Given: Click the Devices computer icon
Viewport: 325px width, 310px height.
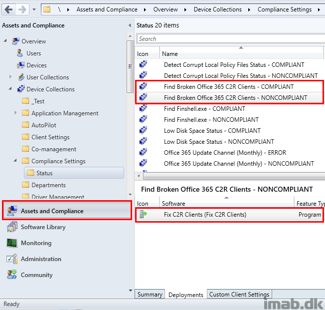Looking at the screenshot, I should tap(21, 65).
